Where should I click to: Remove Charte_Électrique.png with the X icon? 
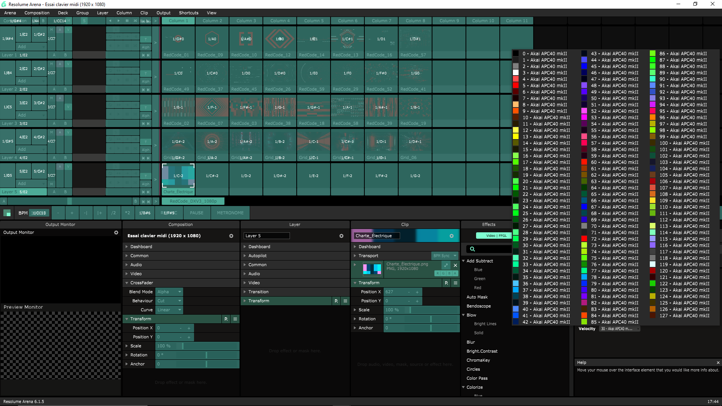[455, 265]
